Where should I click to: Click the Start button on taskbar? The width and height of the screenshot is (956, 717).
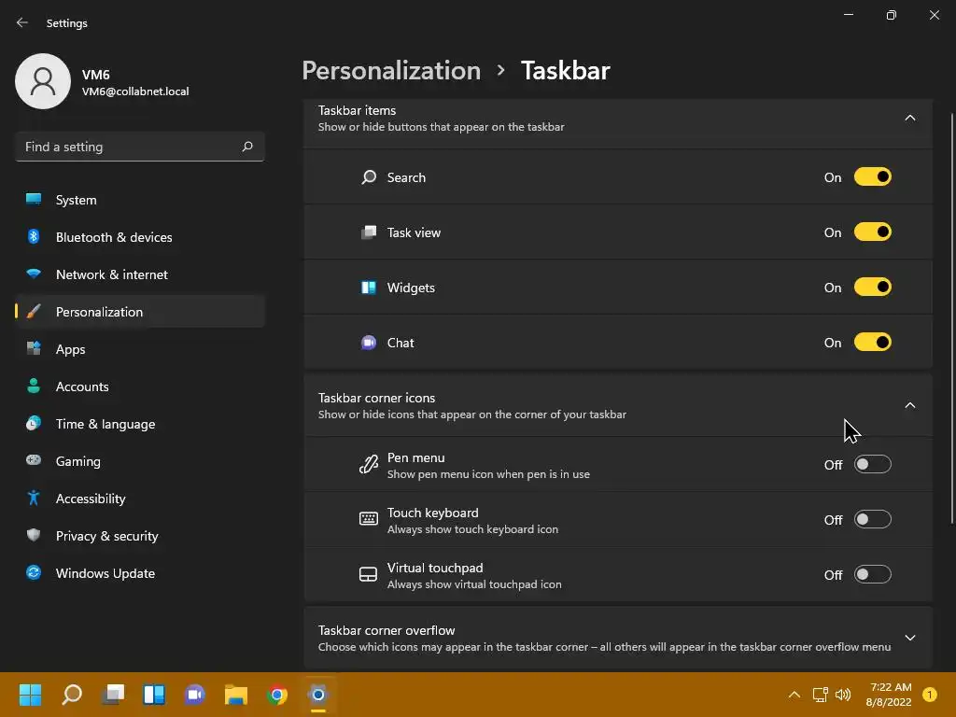click(31, 695)
